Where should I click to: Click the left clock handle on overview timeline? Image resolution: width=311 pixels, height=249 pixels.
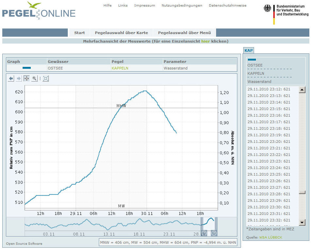click(204, 233)
